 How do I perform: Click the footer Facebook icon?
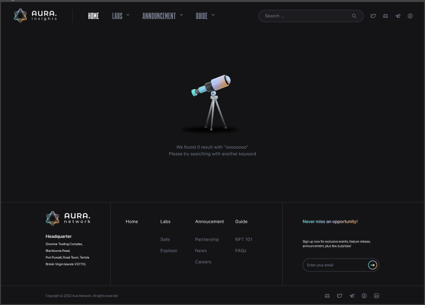(365, 296)
